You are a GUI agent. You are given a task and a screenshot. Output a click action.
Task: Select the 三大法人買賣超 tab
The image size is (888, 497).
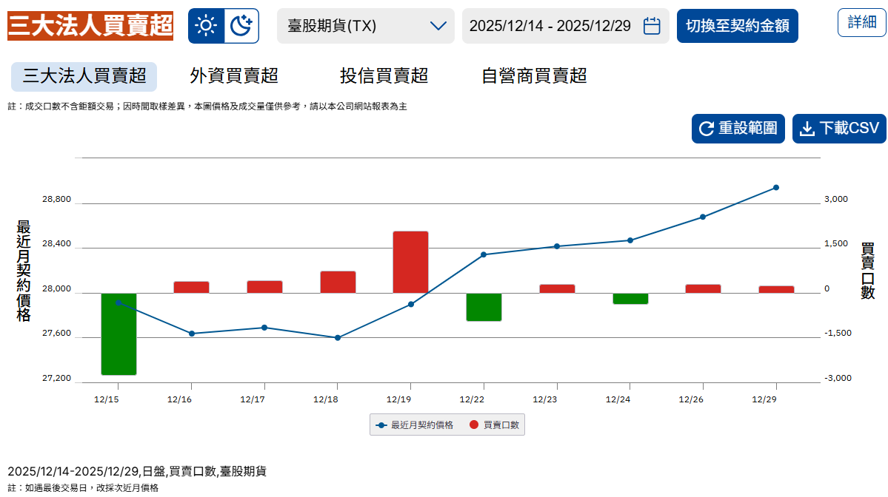(x=84, y=76)
